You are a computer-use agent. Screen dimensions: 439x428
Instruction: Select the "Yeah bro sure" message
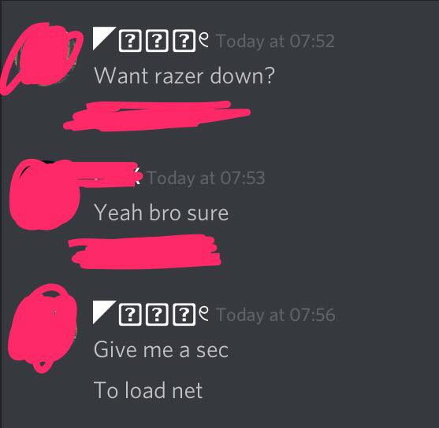(x=162, y=212)
